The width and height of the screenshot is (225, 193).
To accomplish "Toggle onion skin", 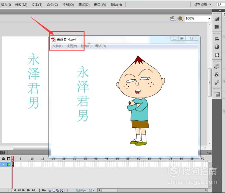I will coord(50,190).
